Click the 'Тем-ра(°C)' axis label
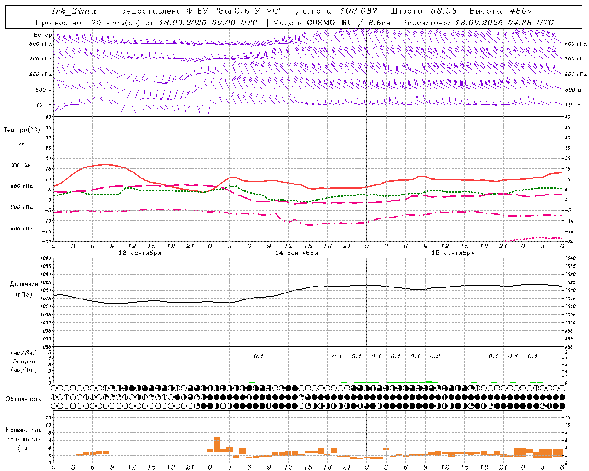 pos(22,130)
